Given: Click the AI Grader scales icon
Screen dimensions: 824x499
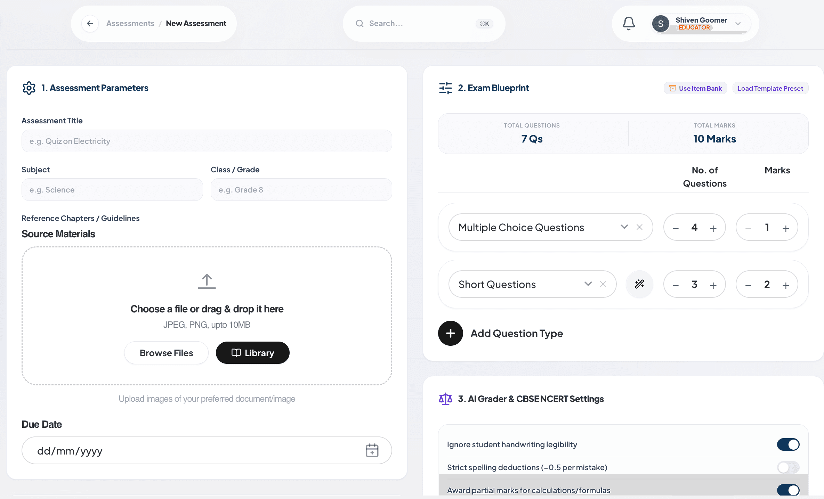Looking at the screenshot, I should click(x=445, y=399).
